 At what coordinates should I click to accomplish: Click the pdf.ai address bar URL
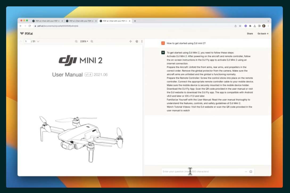coord(58,26)
